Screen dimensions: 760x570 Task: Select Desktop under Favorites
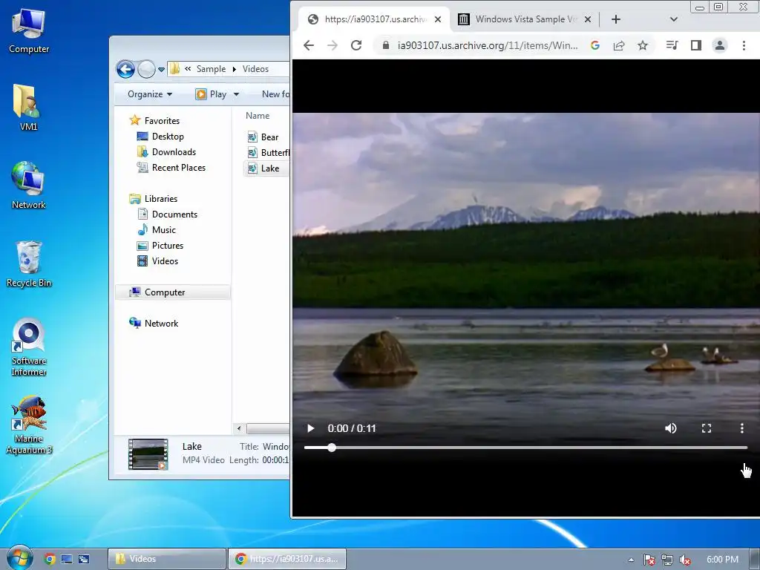[160, 137]
